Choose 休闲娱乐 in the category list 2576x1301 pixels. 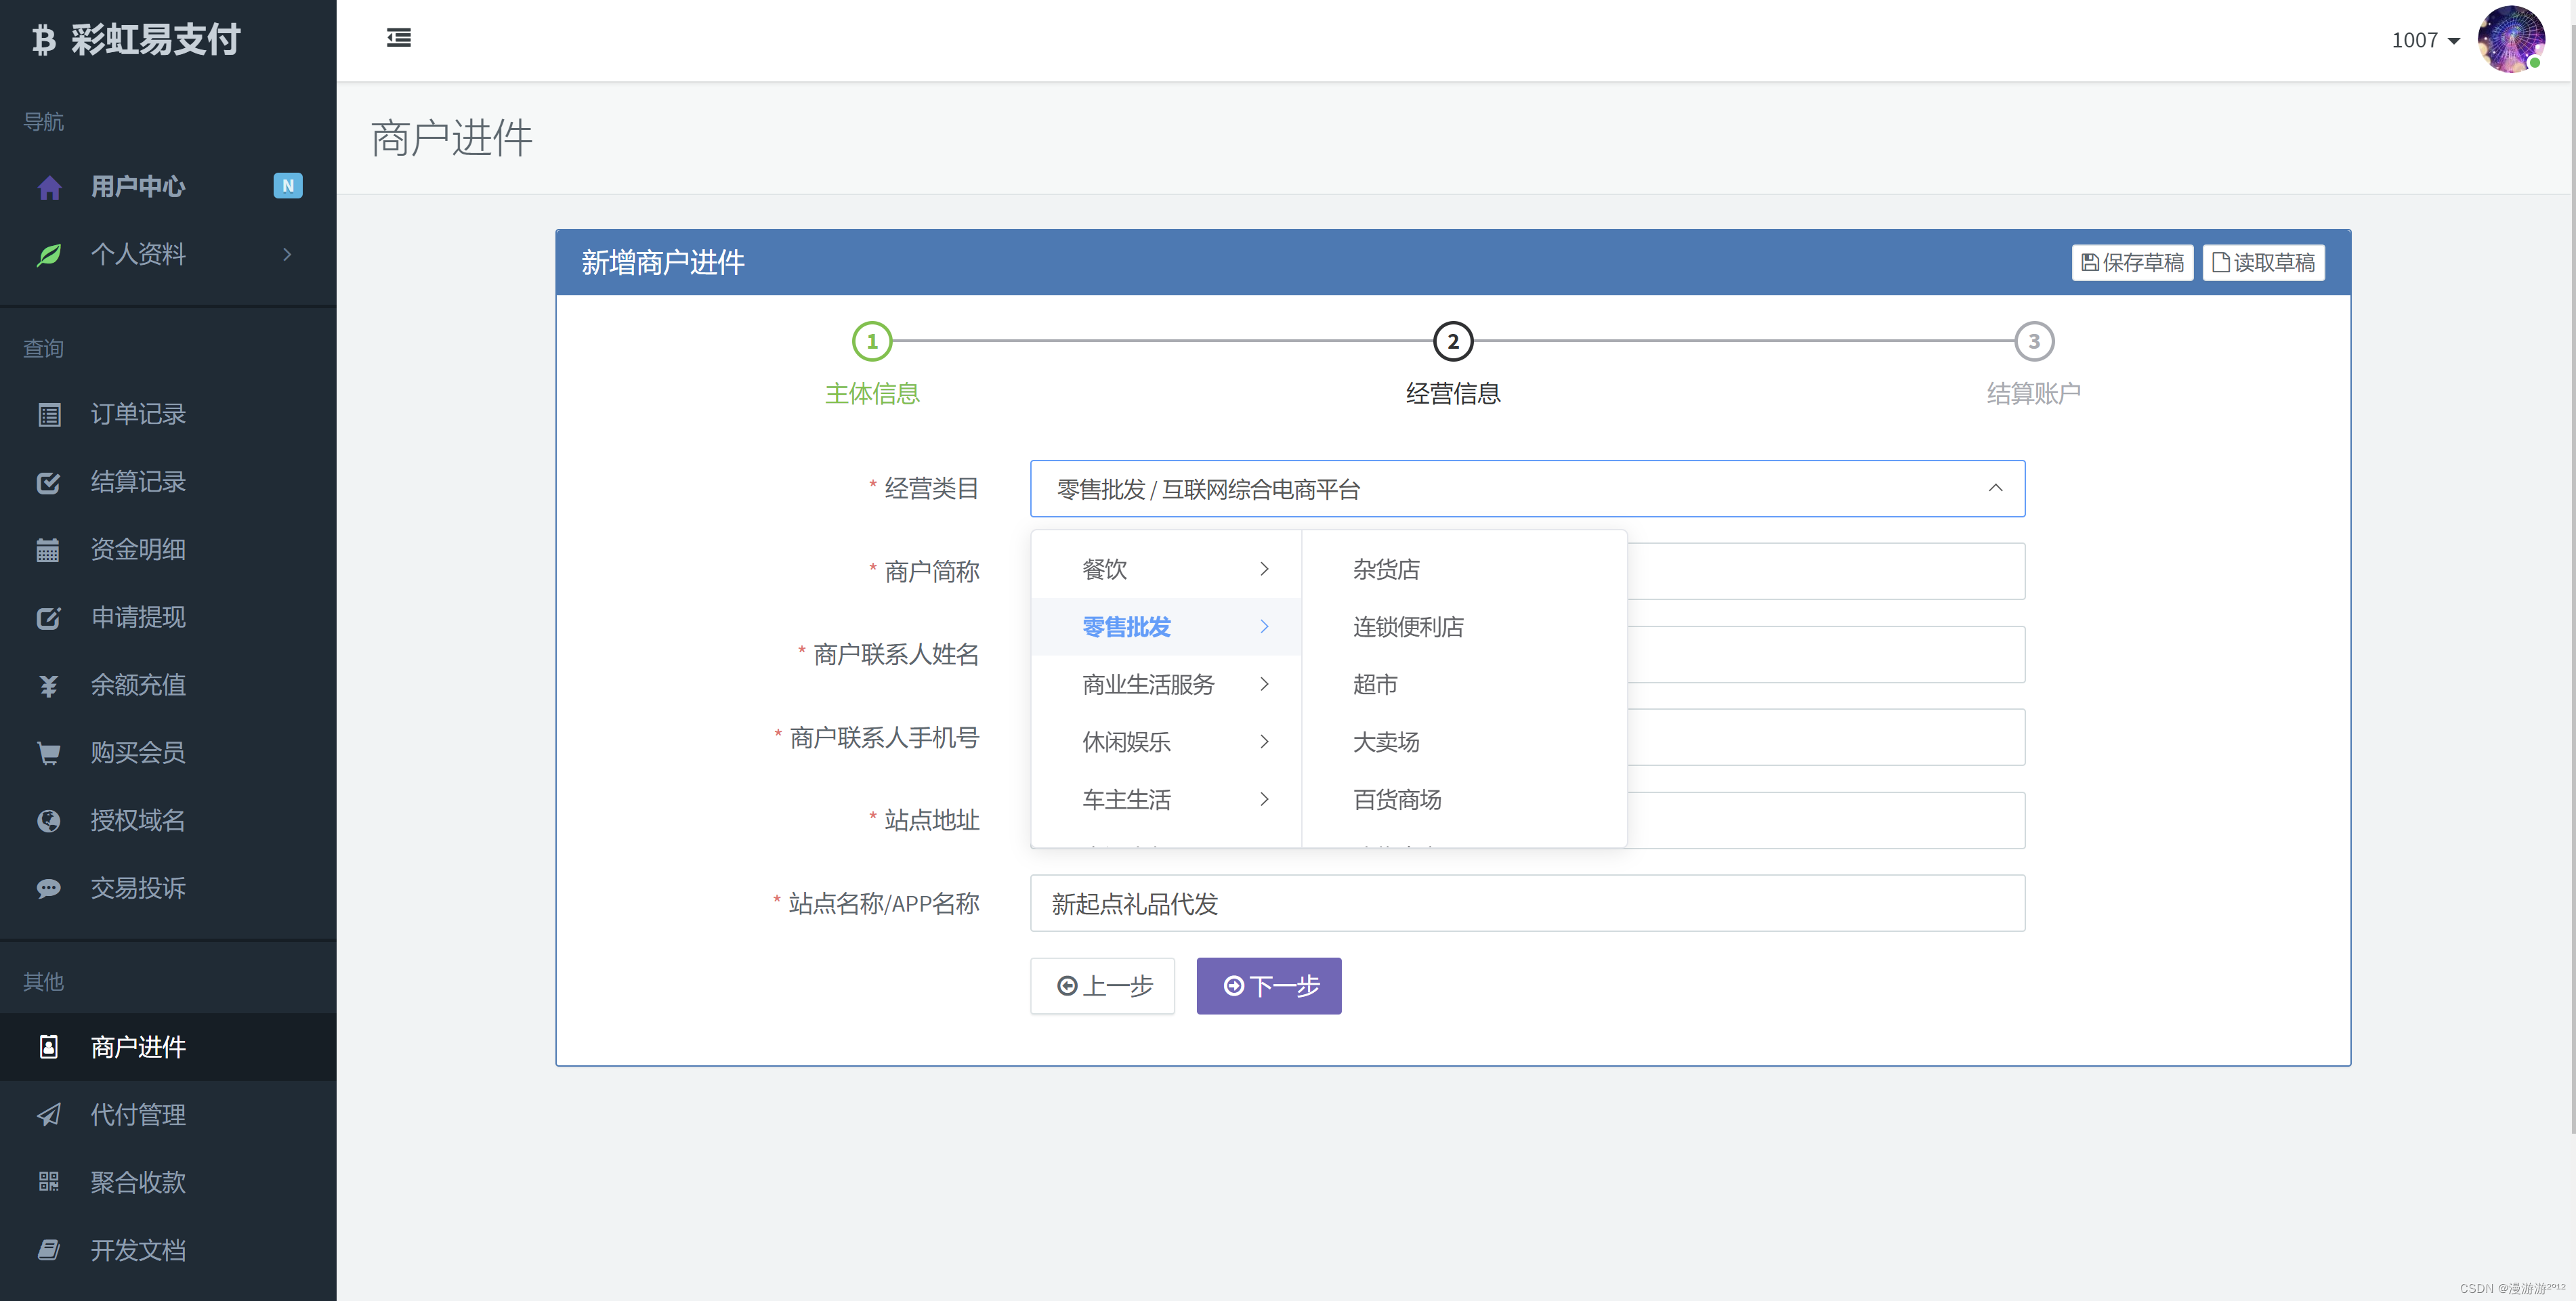(x=1126, y=742)
